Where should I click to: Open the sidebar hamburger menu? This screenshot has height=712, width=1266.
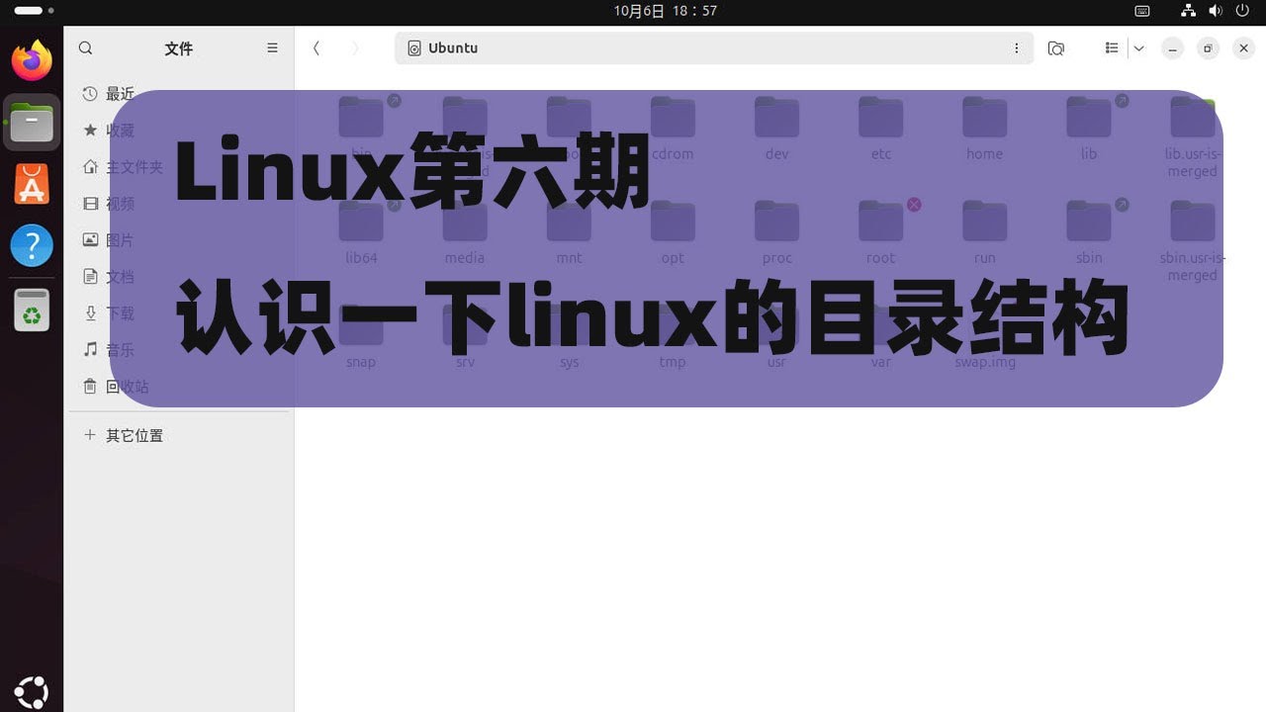click(x=273, y=48)
